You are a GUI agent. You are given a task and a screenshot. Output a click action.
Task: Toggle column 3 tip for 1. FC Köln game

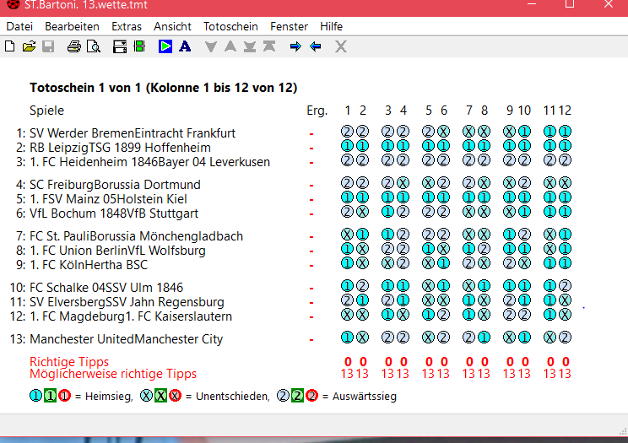[x=387, y=263]
